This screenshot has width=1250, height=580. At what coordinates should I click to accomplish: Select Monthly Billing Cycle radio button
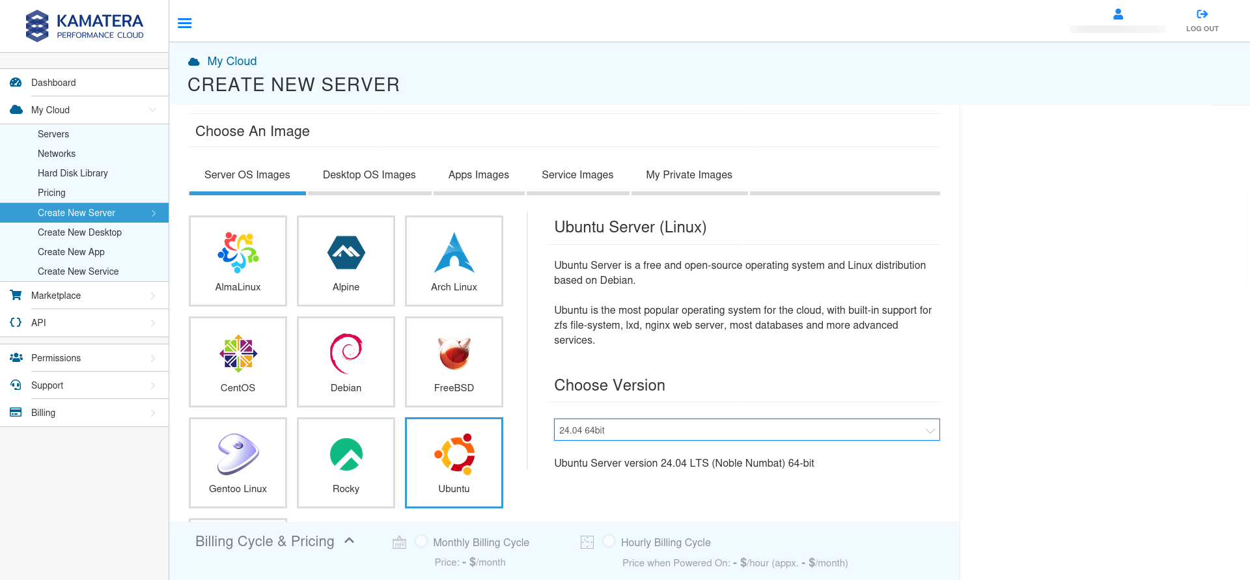[421, 541]
